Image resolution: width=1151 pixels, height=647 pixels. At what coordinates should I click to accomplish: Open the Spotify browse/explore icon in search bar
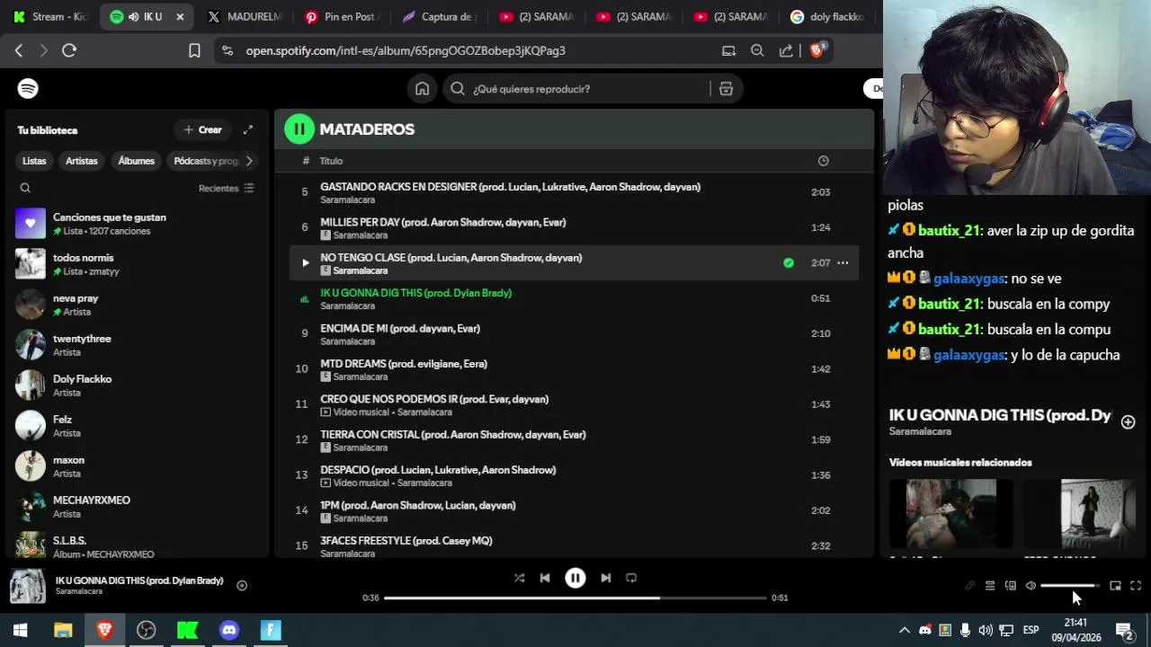(x=726, y=88)
